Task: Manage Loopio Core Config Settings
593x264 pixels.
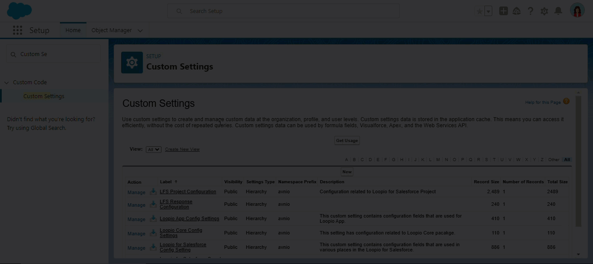Action: click(136, 234)
